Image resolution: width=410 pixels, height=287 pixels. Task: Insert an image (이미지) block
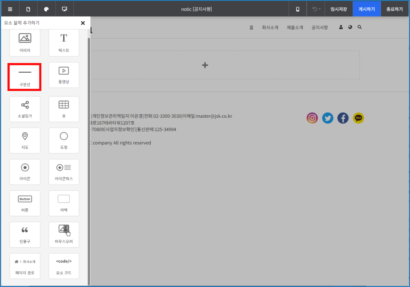(25, 42)
